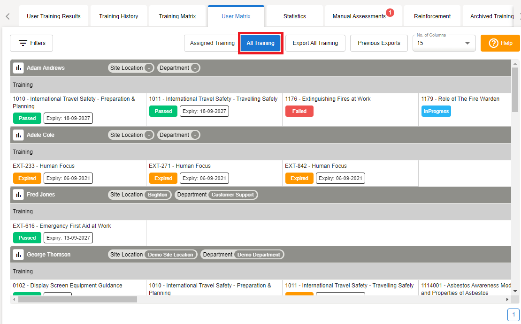The height and width of the screenshot is (324, 521).
Task: Click the Customer Support department chip
Action: click(232, 195)
